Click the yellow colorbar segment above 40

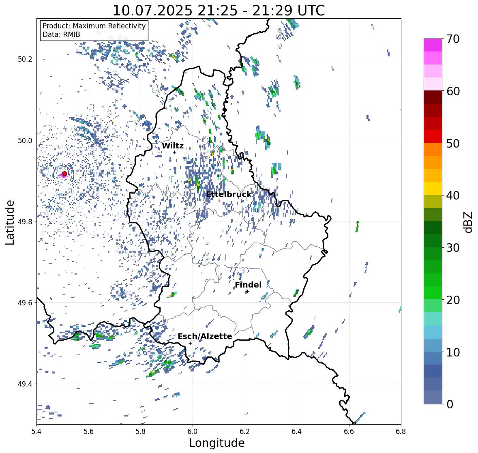coord(433,189)
